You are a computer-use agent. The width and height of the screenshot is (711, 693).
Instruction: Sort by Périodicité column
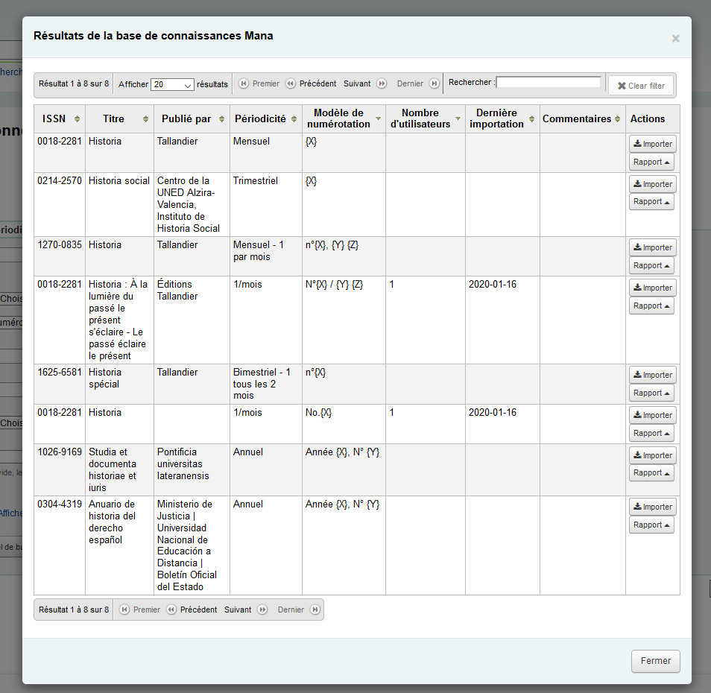tap(266, 118)
